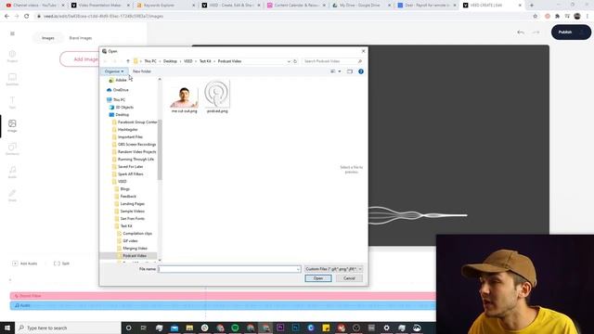594x334 pixels.
Task: Click the tree scrollbar down arrow
Action: pos(160,260)
